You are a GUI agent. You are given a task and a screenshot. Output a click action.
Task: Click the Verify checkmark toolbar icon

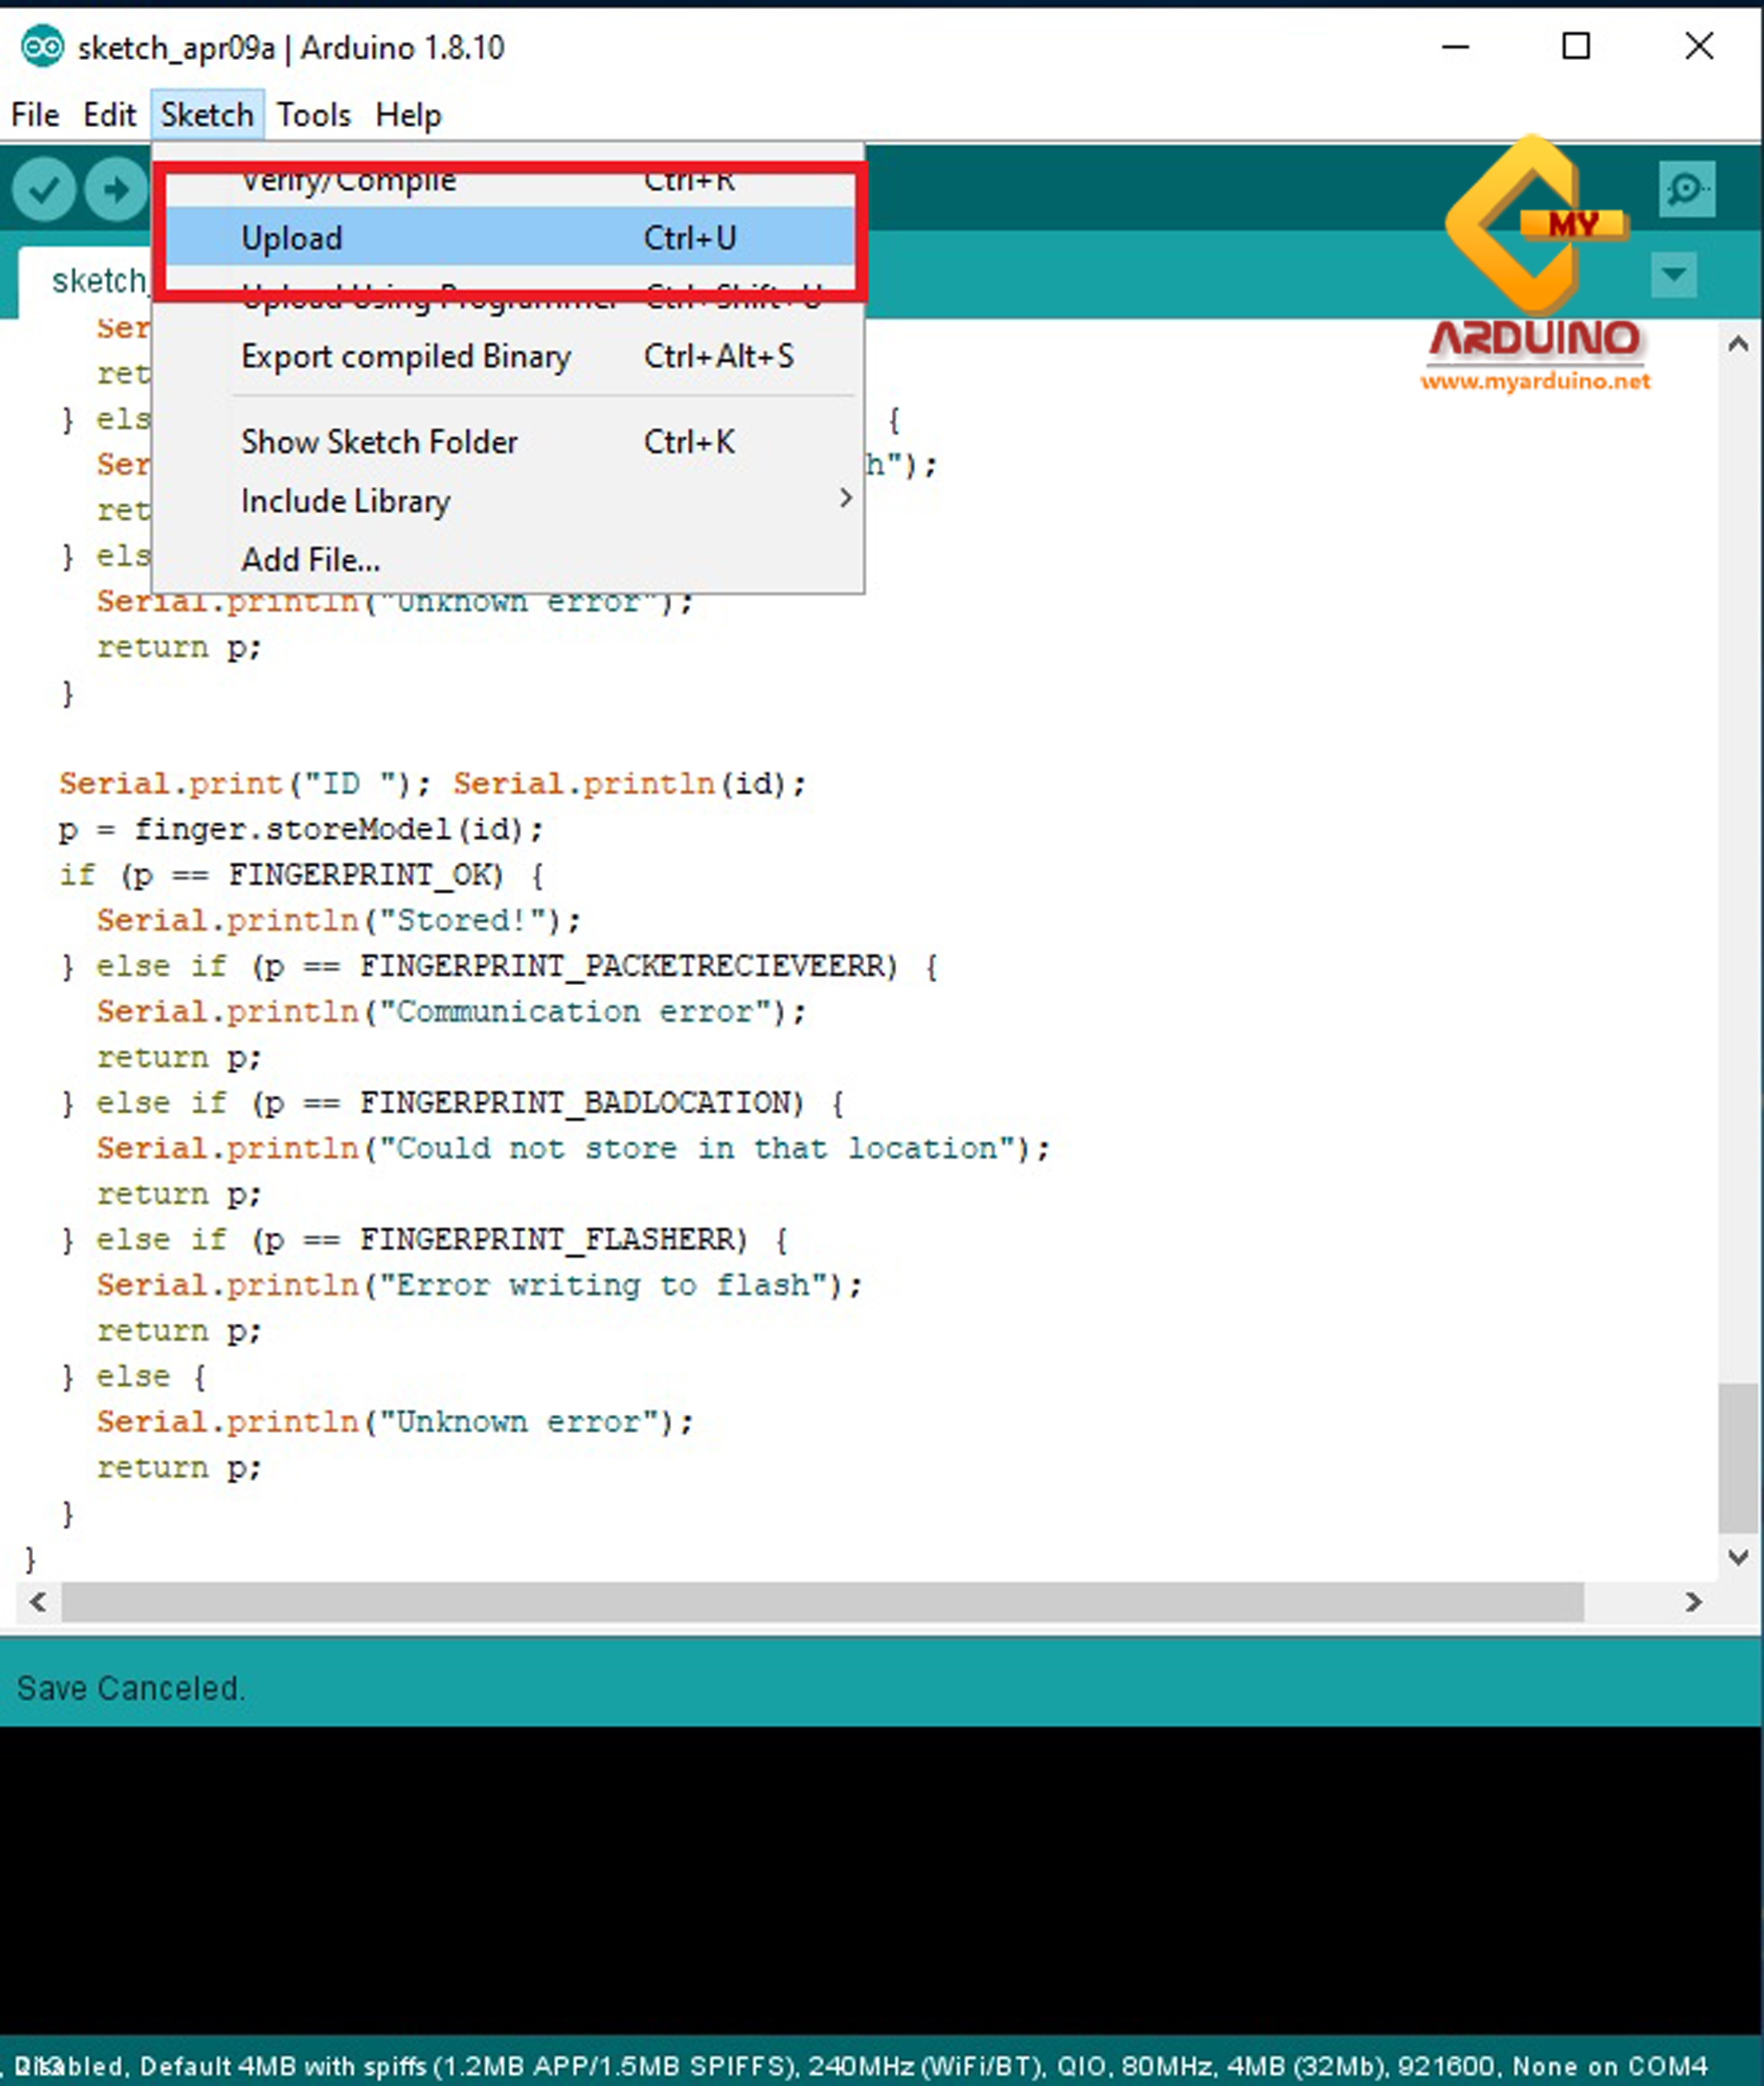pyautogui.click(x=42, y=188)
